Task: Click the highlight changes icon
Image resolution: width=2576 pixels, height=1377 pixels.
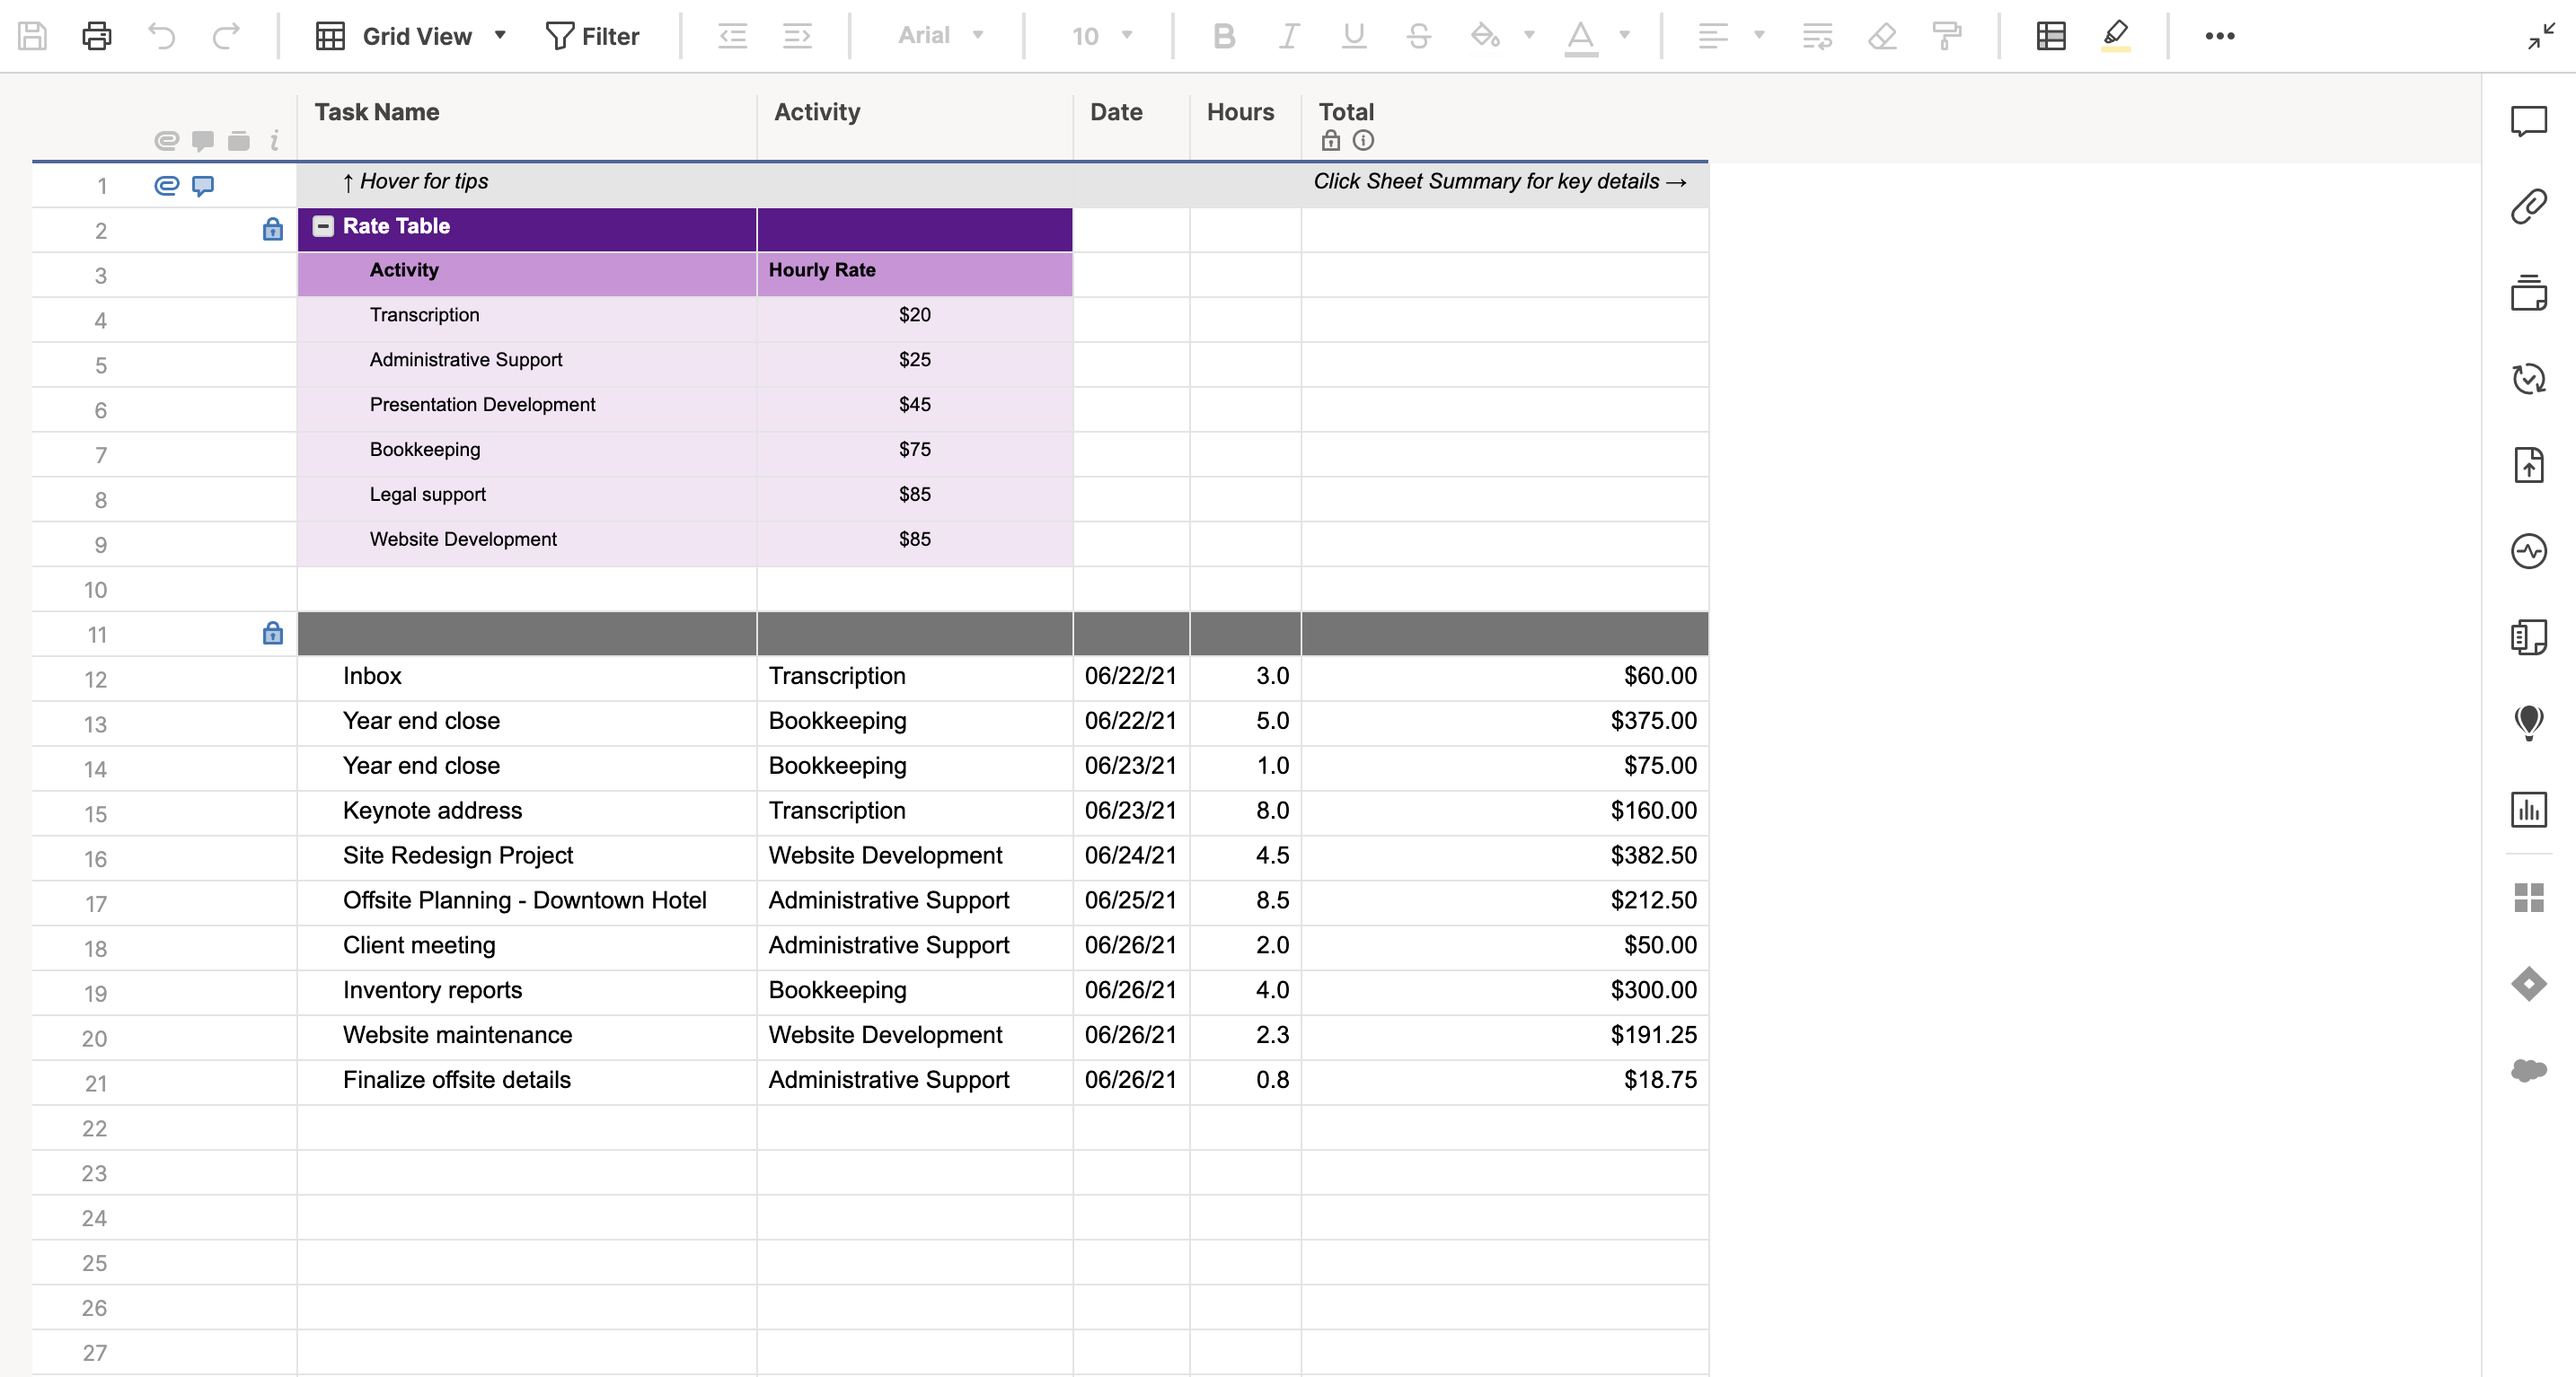Action: click(x=2115, y=36)
